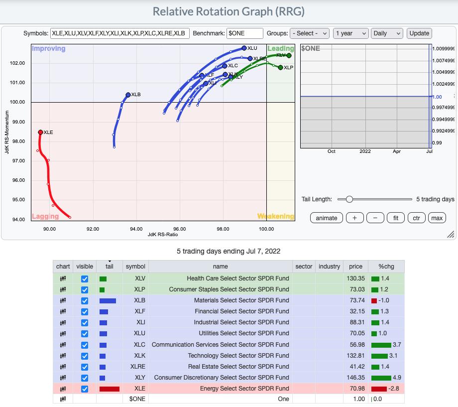Click Energy Select Sector SPDR Fund name

click(244, 389)
